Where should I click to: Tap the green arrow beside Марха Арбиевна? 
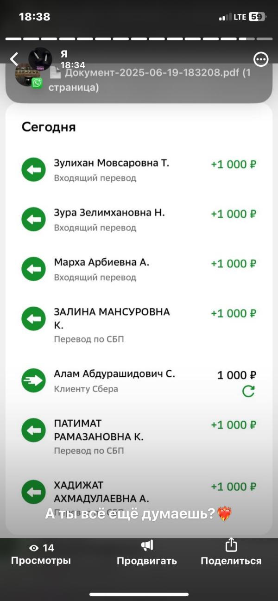[x=34, y=269]
